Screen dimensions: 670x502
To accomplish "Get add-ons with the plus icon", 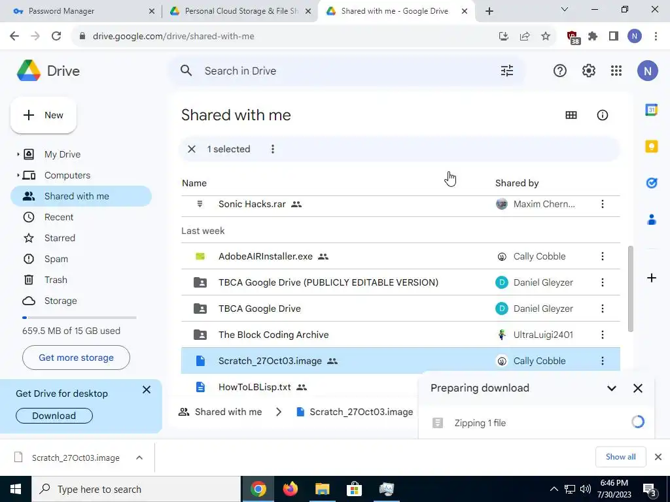I will [x=651, y=278].
